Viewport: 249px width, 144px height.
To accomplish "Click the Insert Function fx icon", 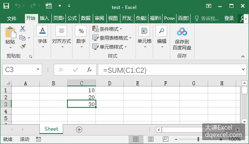I will point(89,70).
